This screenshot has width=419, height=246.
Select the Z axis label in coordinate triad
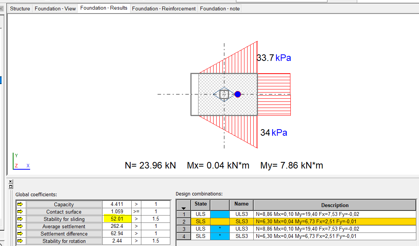coord(17,165)
